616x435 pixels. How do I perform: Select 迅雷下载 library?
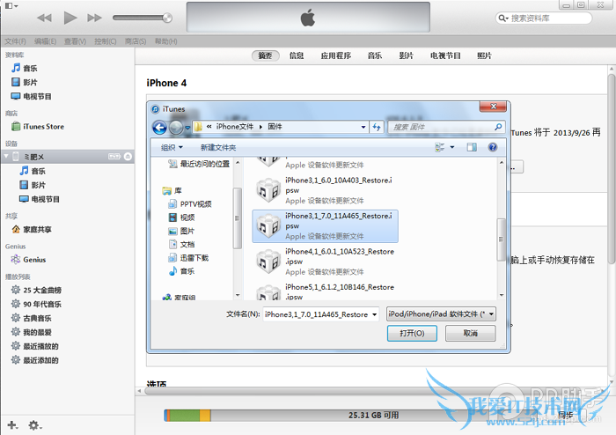pyautogui.click(x=188, y=258)
